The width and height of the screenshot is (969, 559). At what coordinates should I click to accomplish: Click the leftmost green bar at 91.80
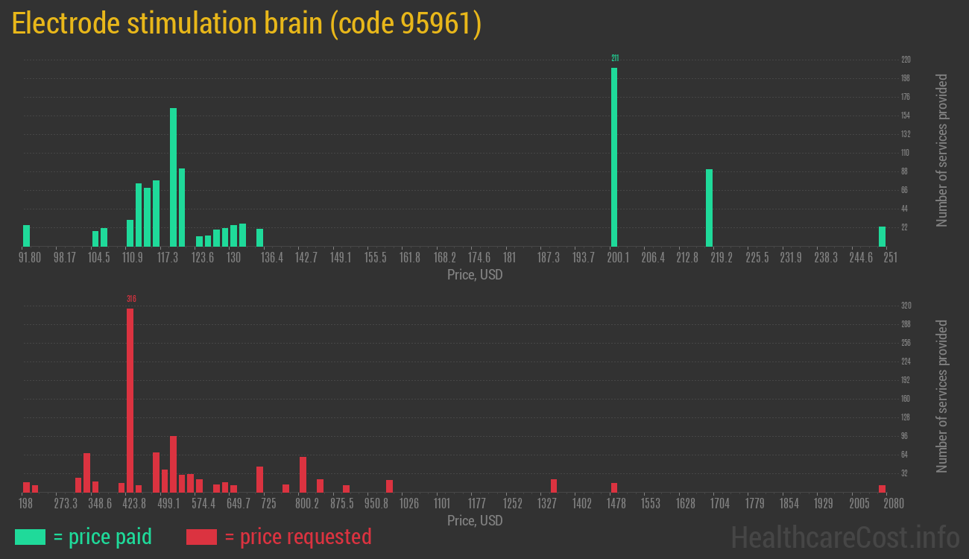pos(27,235)
